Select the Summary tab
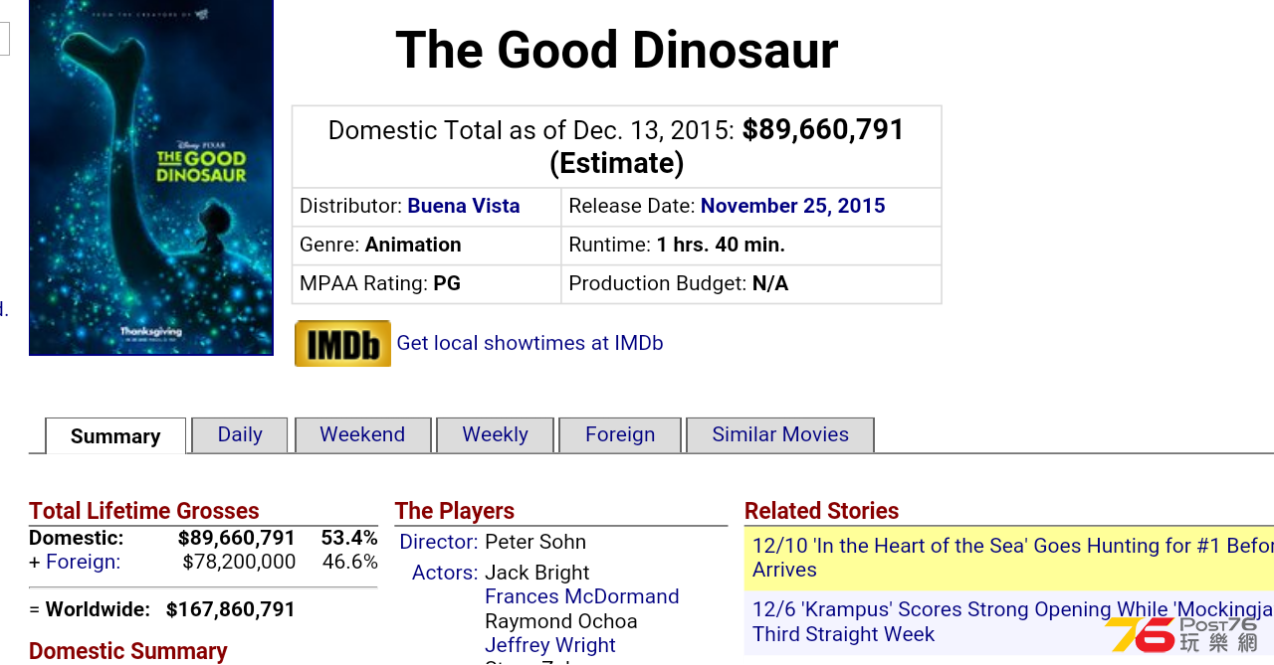Image resolution: width=1274 pixels, height=665 pixels. [115, 436]
